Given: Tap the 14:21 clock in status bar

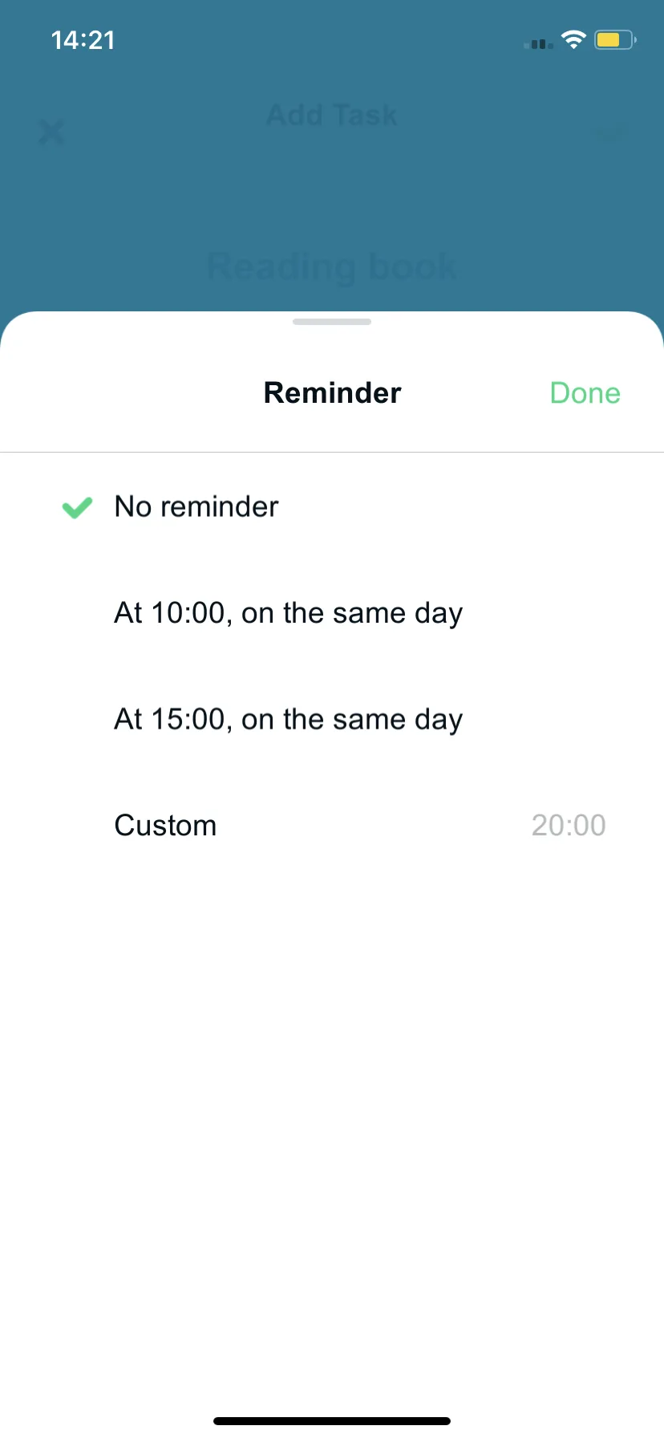Looking at the screenshot, I should (83, 40).
